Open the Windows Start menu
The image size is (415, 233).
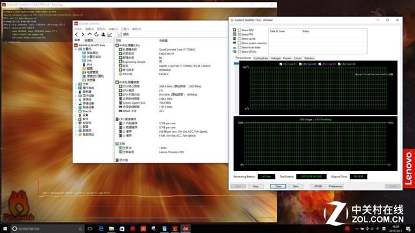(5, 228)
